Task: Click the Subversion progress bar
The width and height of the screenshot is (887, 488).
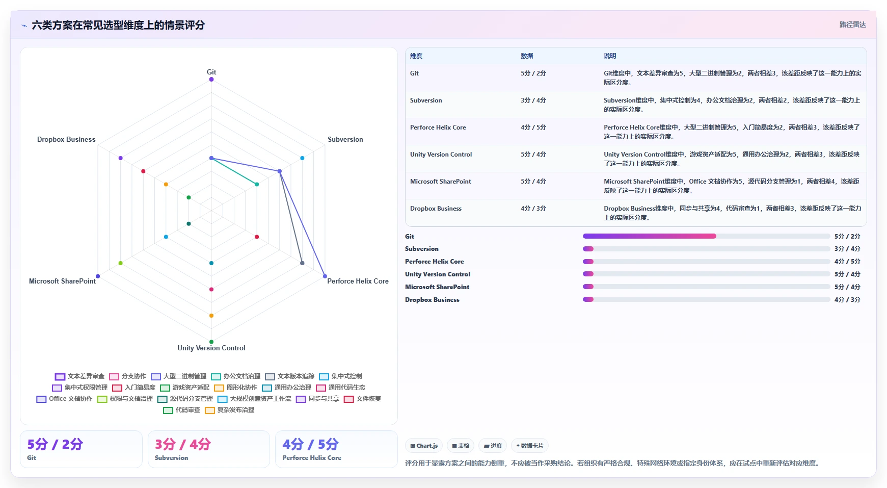Action: [x=706, y=249]
